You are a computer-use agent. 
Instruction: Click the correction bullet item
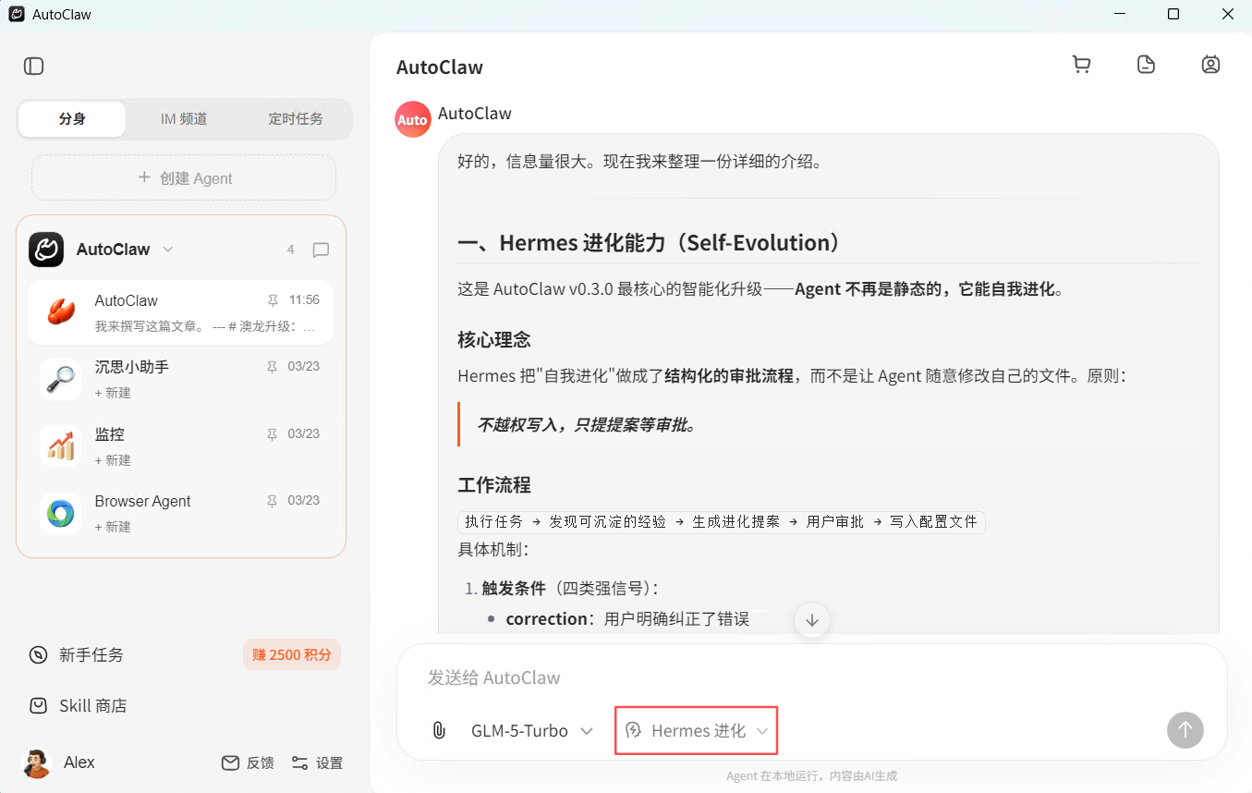(627, 619)
